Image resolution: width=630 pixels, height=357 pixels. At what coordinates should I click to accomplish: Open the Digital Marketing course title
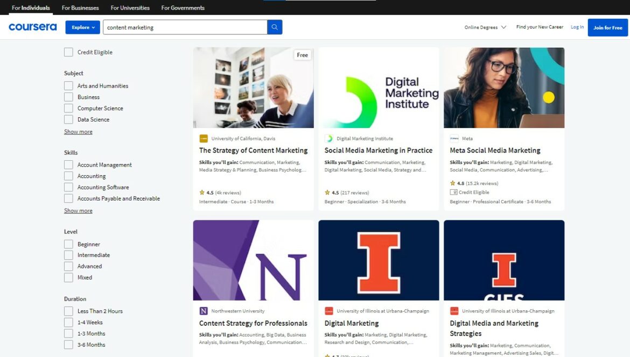[352, 323]
